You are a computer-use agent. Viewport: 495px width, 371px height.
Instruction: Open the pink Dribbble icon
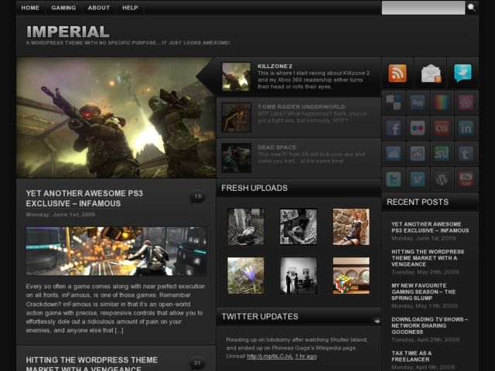pos(466,103)
